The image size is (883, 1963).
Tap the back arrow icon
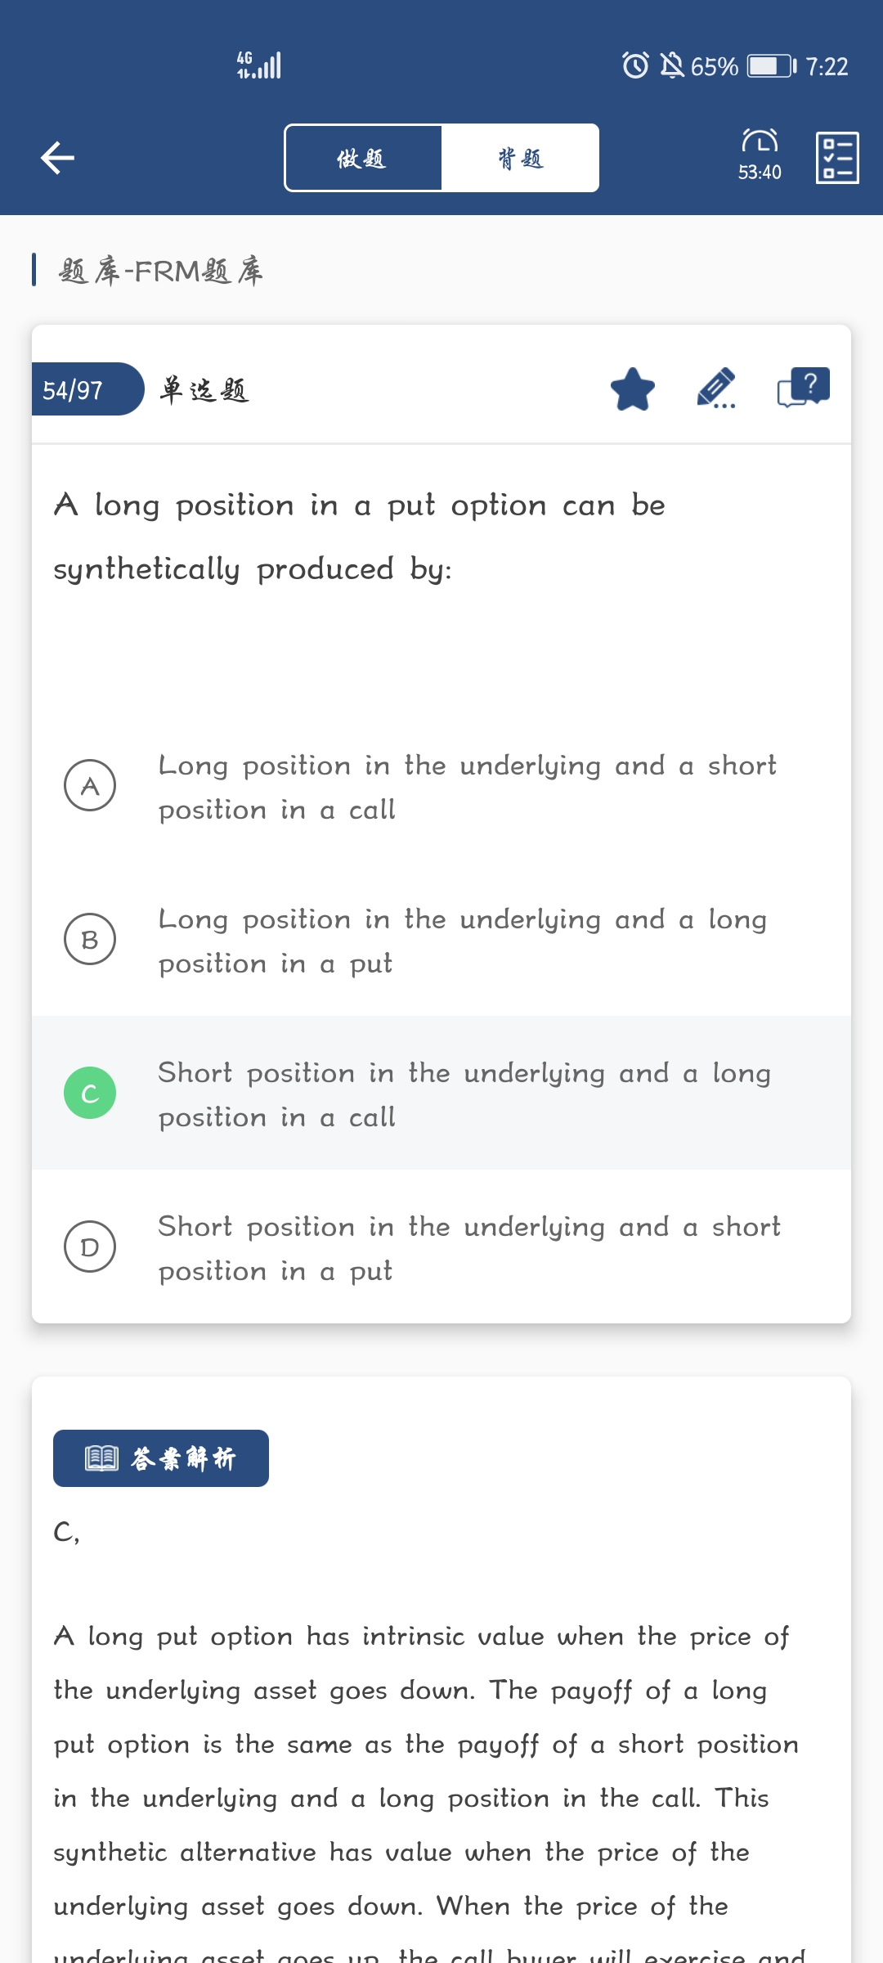(57, 158)
